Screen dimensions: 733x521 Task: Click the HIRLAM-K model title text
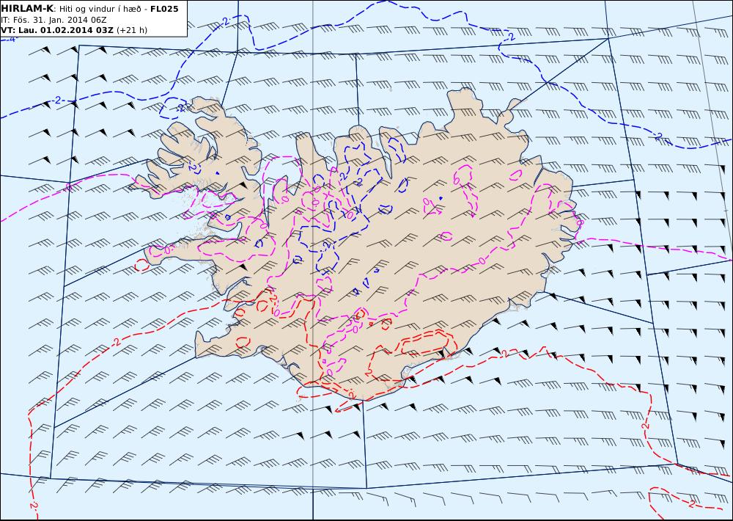[27, 9]
